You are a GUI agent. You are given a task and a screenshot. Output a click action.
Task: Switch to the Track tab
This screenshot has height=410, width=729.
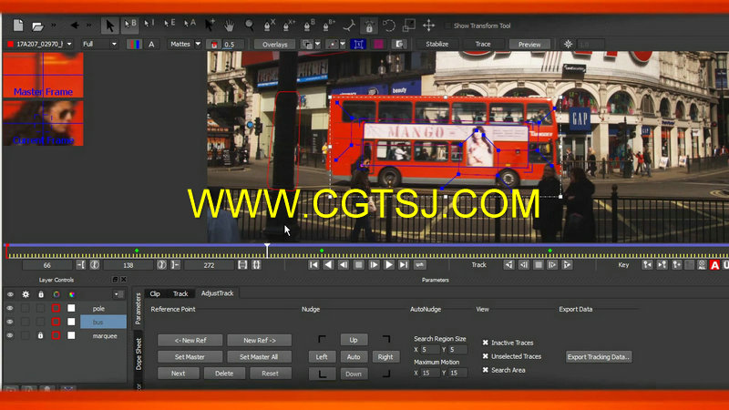(180, 293)
